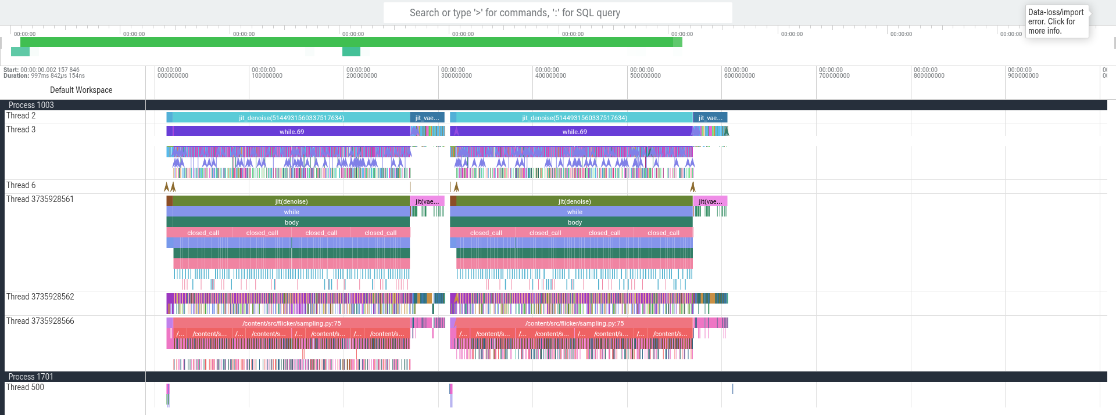Viewport: 1116px width, 415px height.
Task: Focus the search or command input box
Action: 557,13
